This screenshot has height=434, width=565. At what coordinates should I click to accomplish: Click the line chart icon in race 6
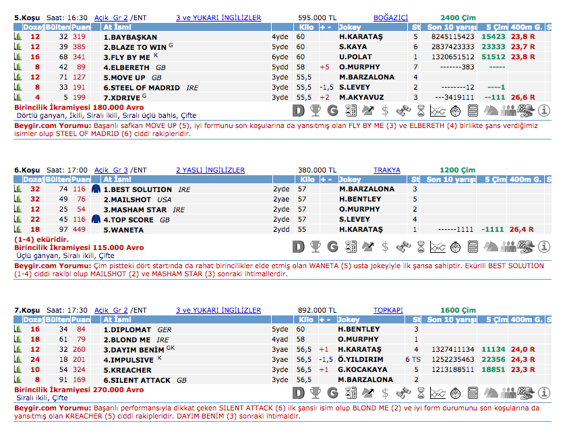pyautogui.click(x=438, y=247)
